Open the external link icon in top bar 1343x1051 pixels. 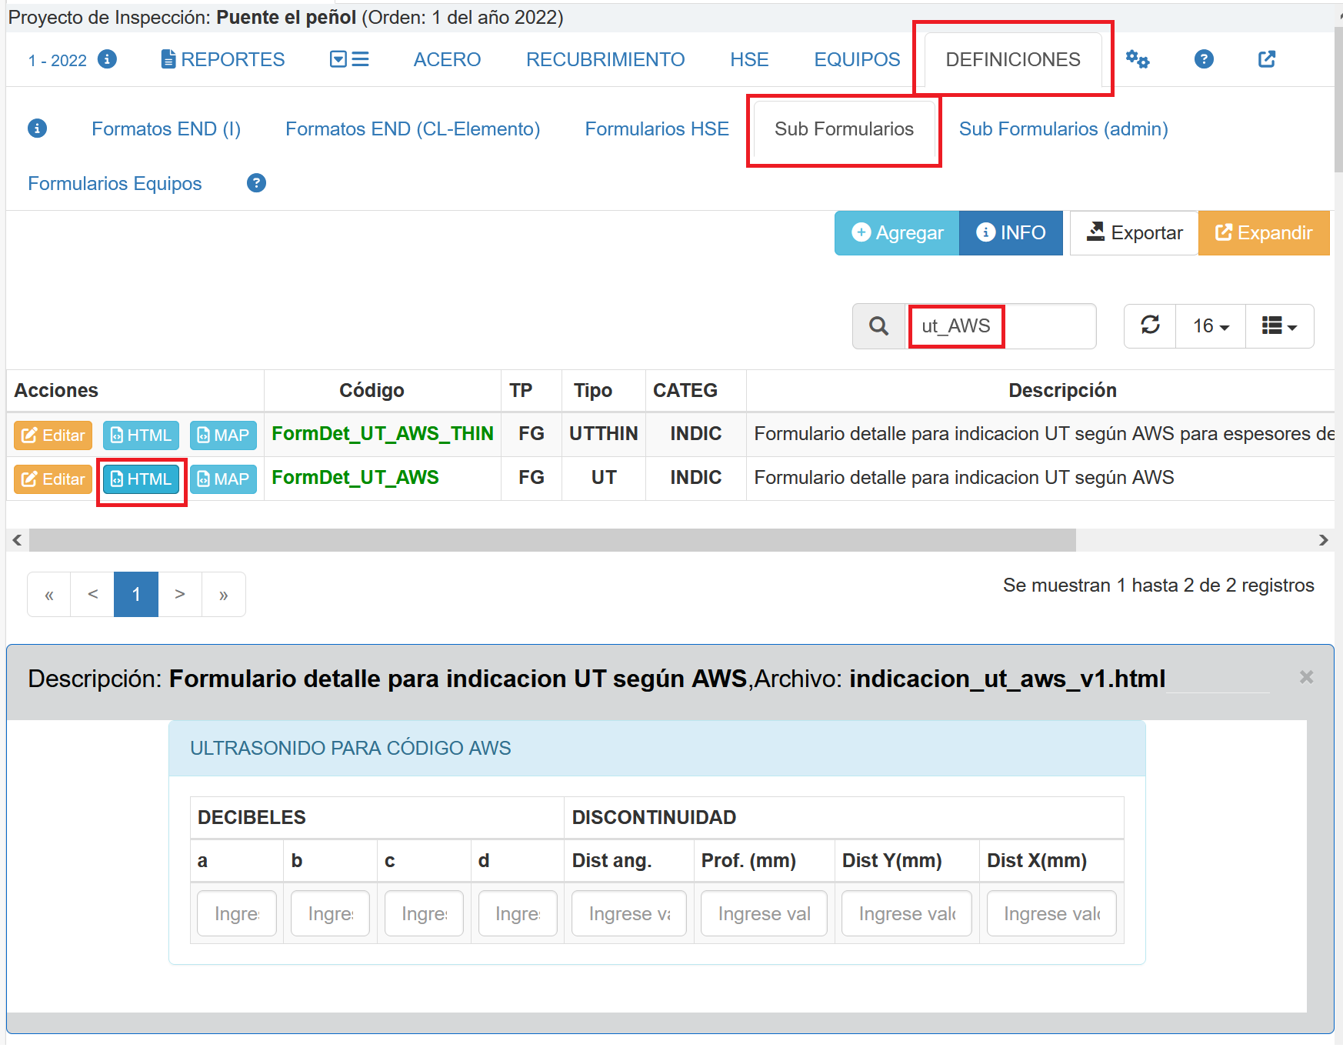point(1267,59)
